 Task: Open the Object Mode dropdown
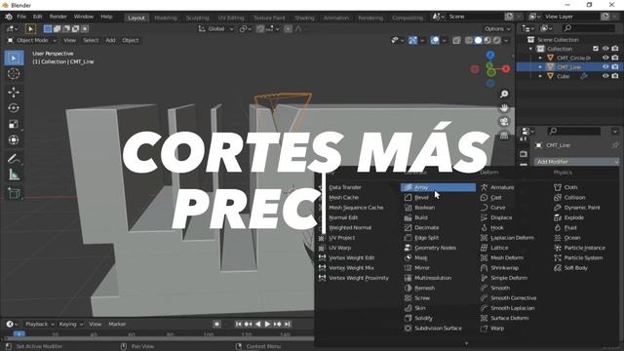[x=32, y=40]
